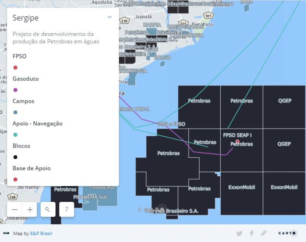
Task: Click the Indiaroba town label
Action: click(17, 218)
